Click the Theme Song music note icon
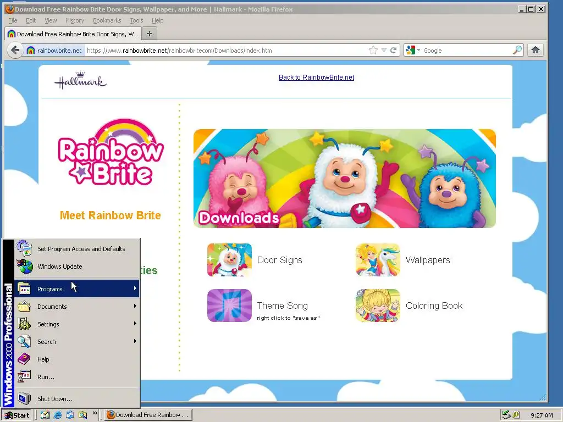 [229, 306]
